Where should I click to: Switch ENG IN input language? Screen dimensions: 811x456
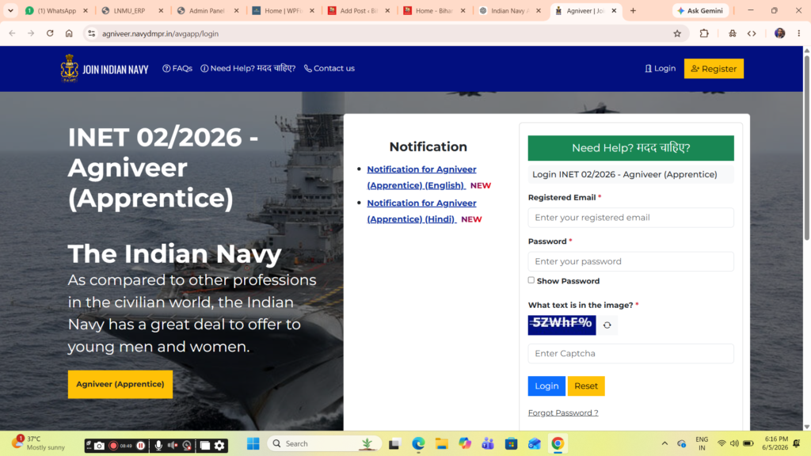[x=702, y=443]
